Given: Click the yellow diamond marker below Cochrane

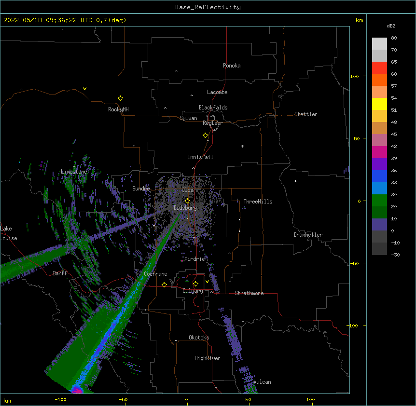Looking at the screenshot, I should (x=164, y=284).
